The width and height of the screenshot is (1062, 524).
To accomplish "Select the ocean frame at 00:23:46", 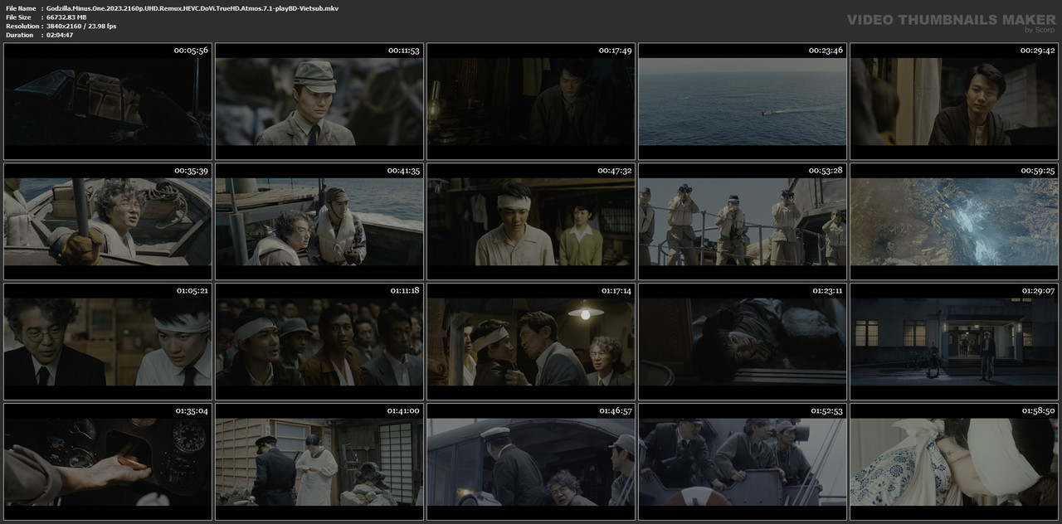I will click(x=743, y=101).
